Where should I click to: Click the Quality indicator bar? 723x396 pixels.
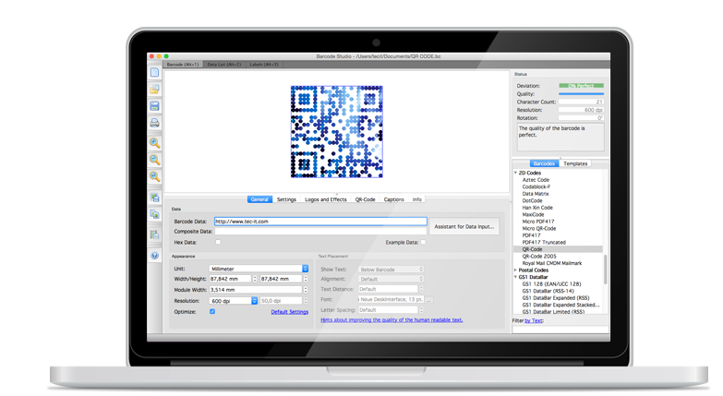pos(581,94)
